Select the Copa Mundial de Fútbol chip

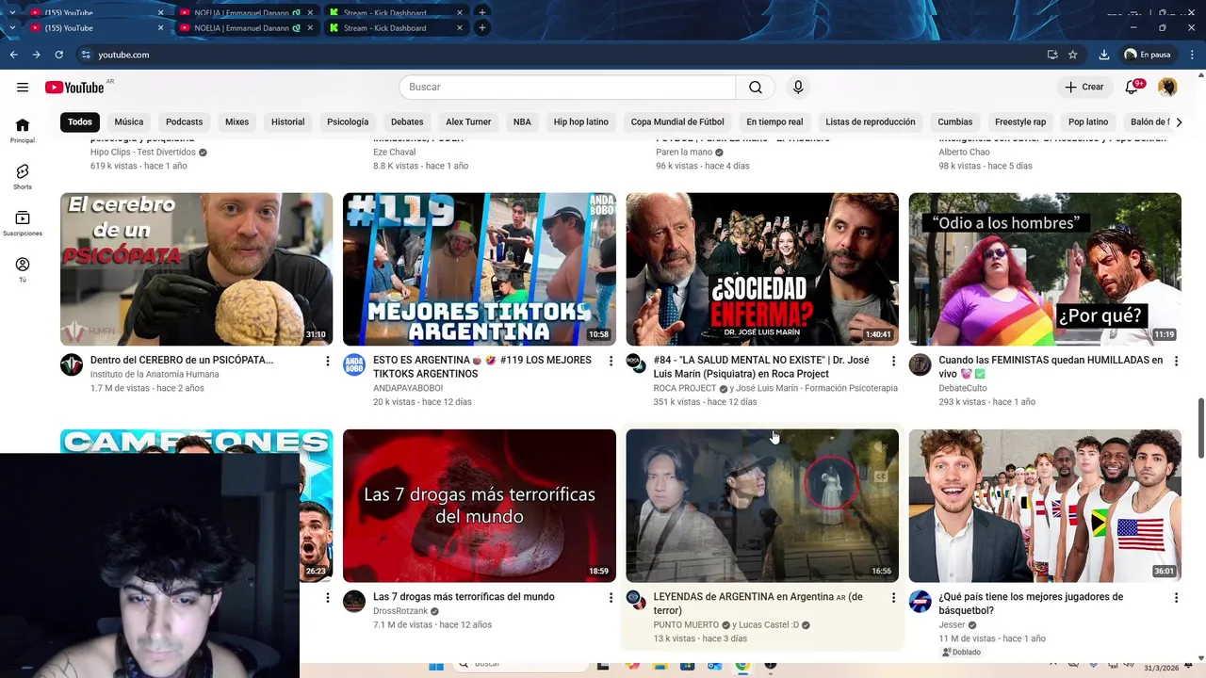(x=677, y=121)
